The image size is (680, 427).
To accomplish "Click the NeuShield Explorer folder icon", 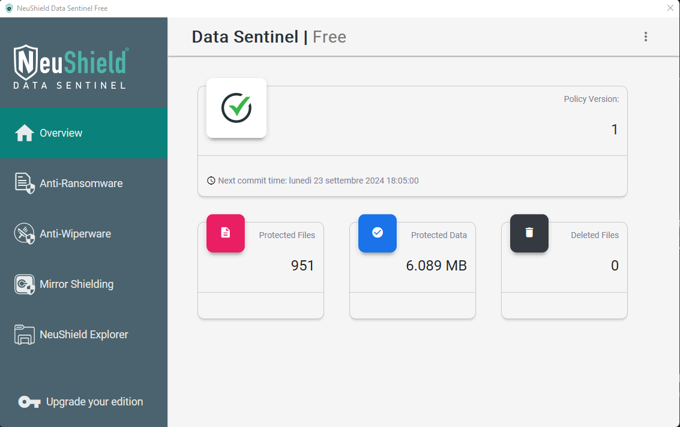I will click(x=25, y=335).
